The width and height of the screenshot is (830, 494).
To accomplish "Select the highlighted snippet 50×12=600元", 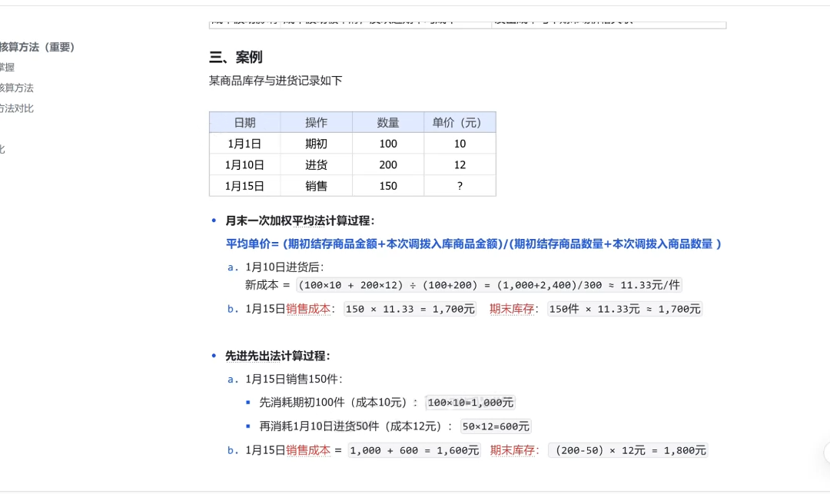I will pyautogui.click(x=495, y=426).
